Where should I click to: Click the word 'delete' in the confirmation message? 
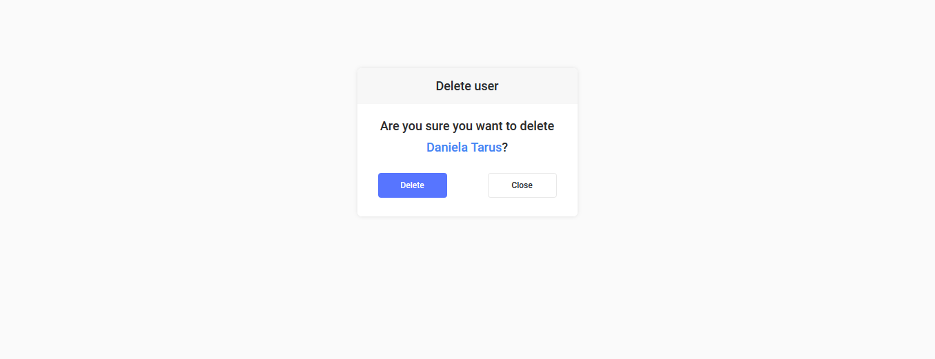[x=537, y=126]
